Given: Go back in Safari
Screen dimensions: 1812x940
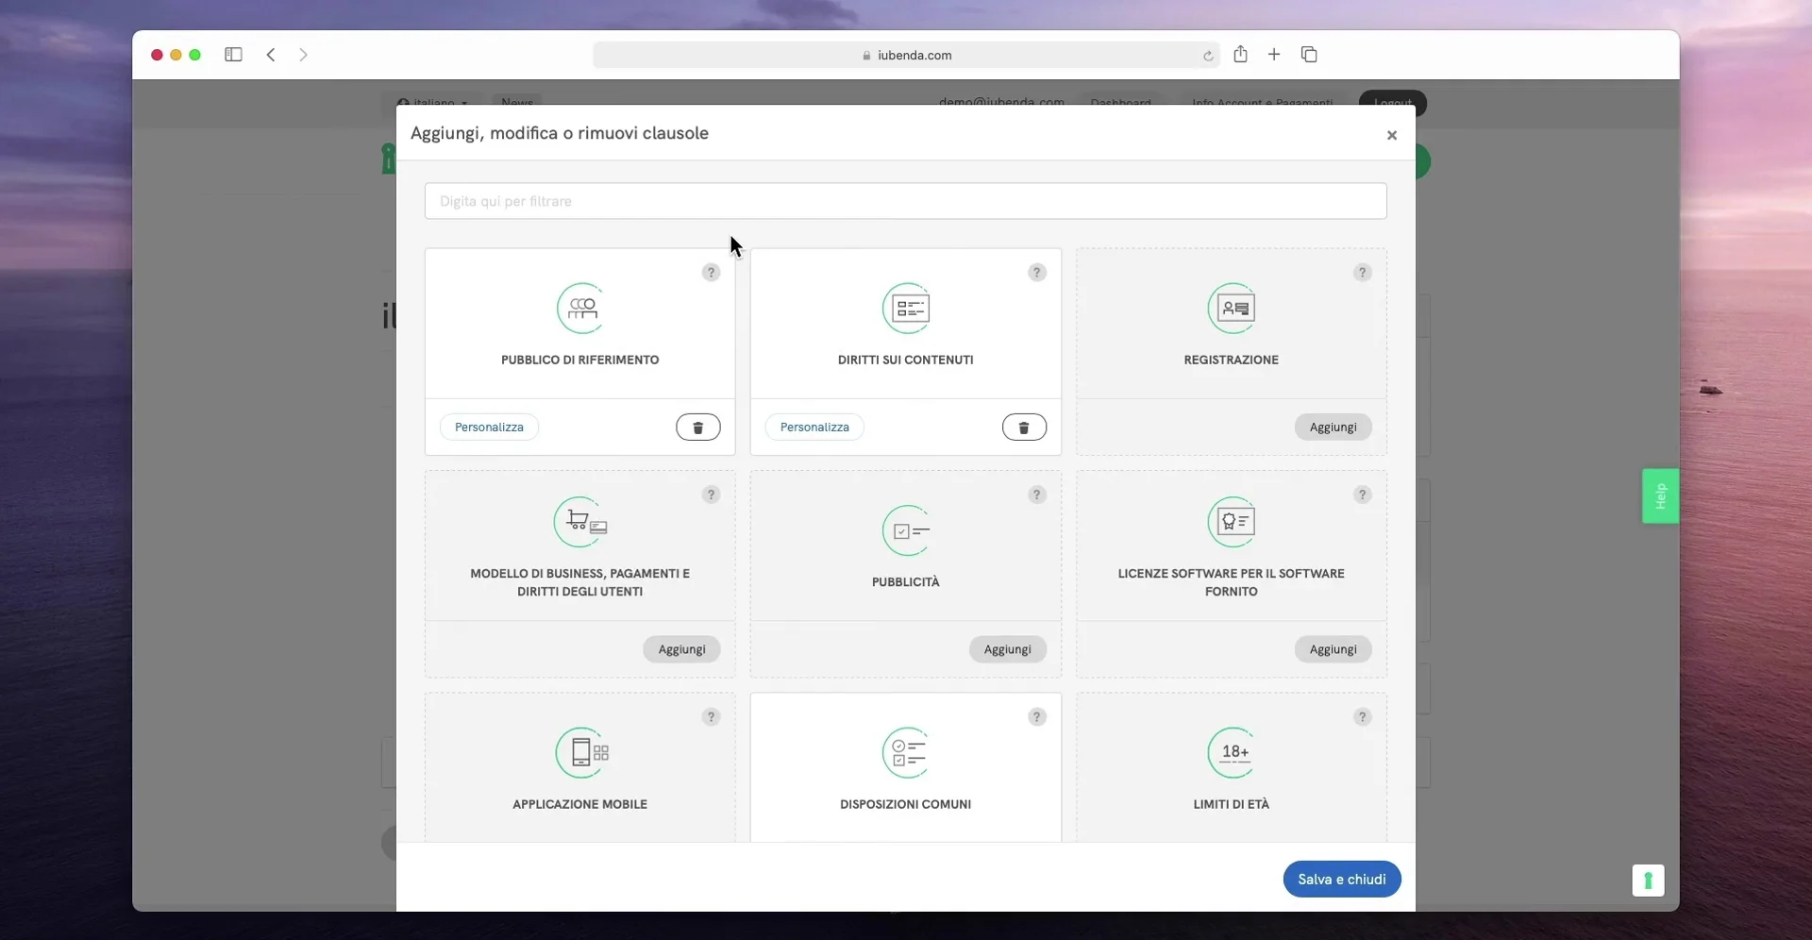Looking at the screenshot, I should (271, 55).
